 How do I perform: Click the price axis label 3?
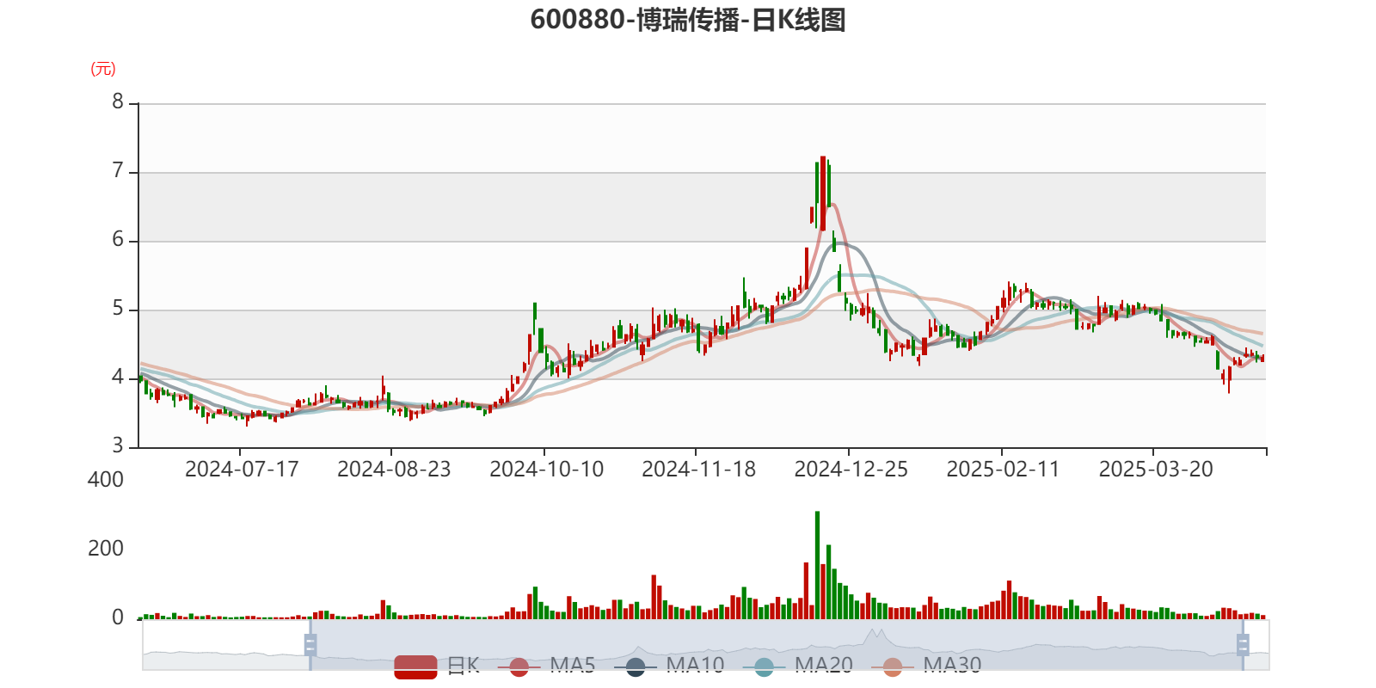[118, 446]
